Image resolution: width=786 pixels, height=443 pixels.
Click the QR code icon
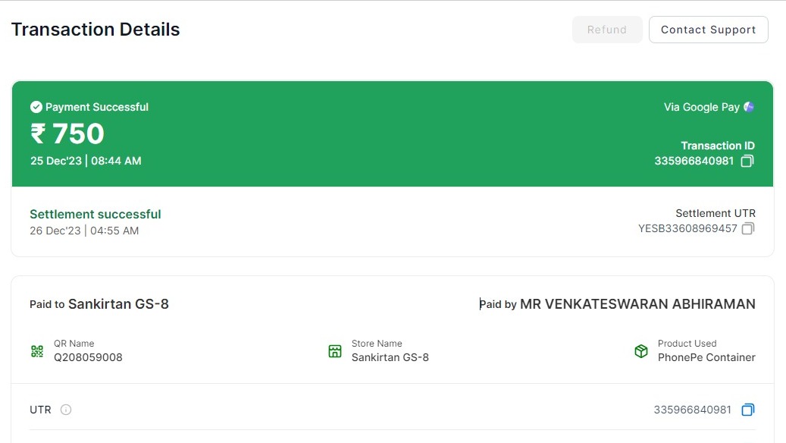coord(37,351)
